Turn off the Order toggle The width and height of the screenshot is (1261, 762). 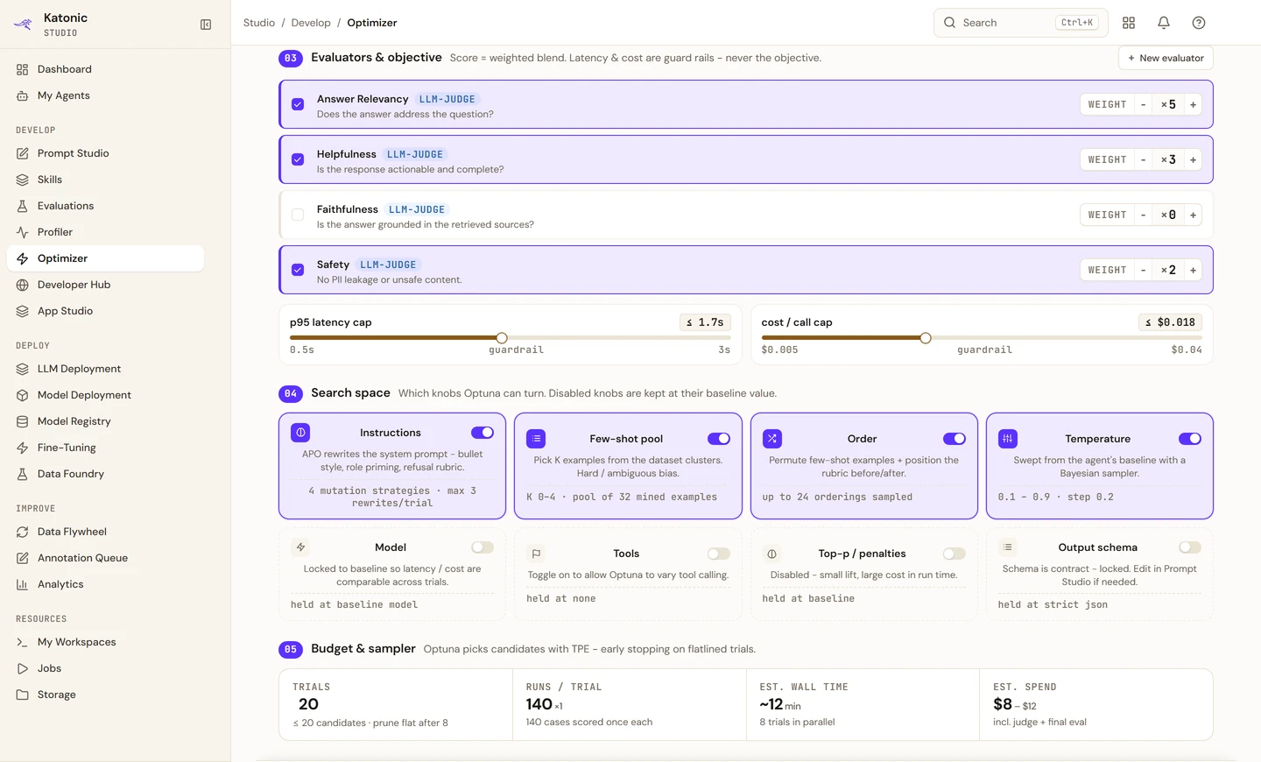click(x=955, y=439)
